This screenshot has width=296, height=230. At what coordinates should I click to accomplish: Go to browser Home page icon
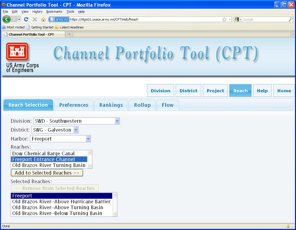(43, 19)
